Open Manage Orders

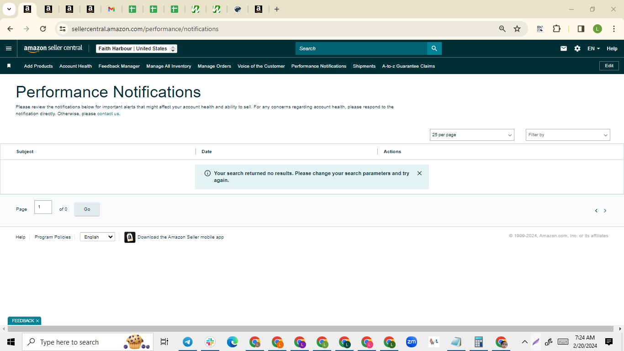[214, 66]
